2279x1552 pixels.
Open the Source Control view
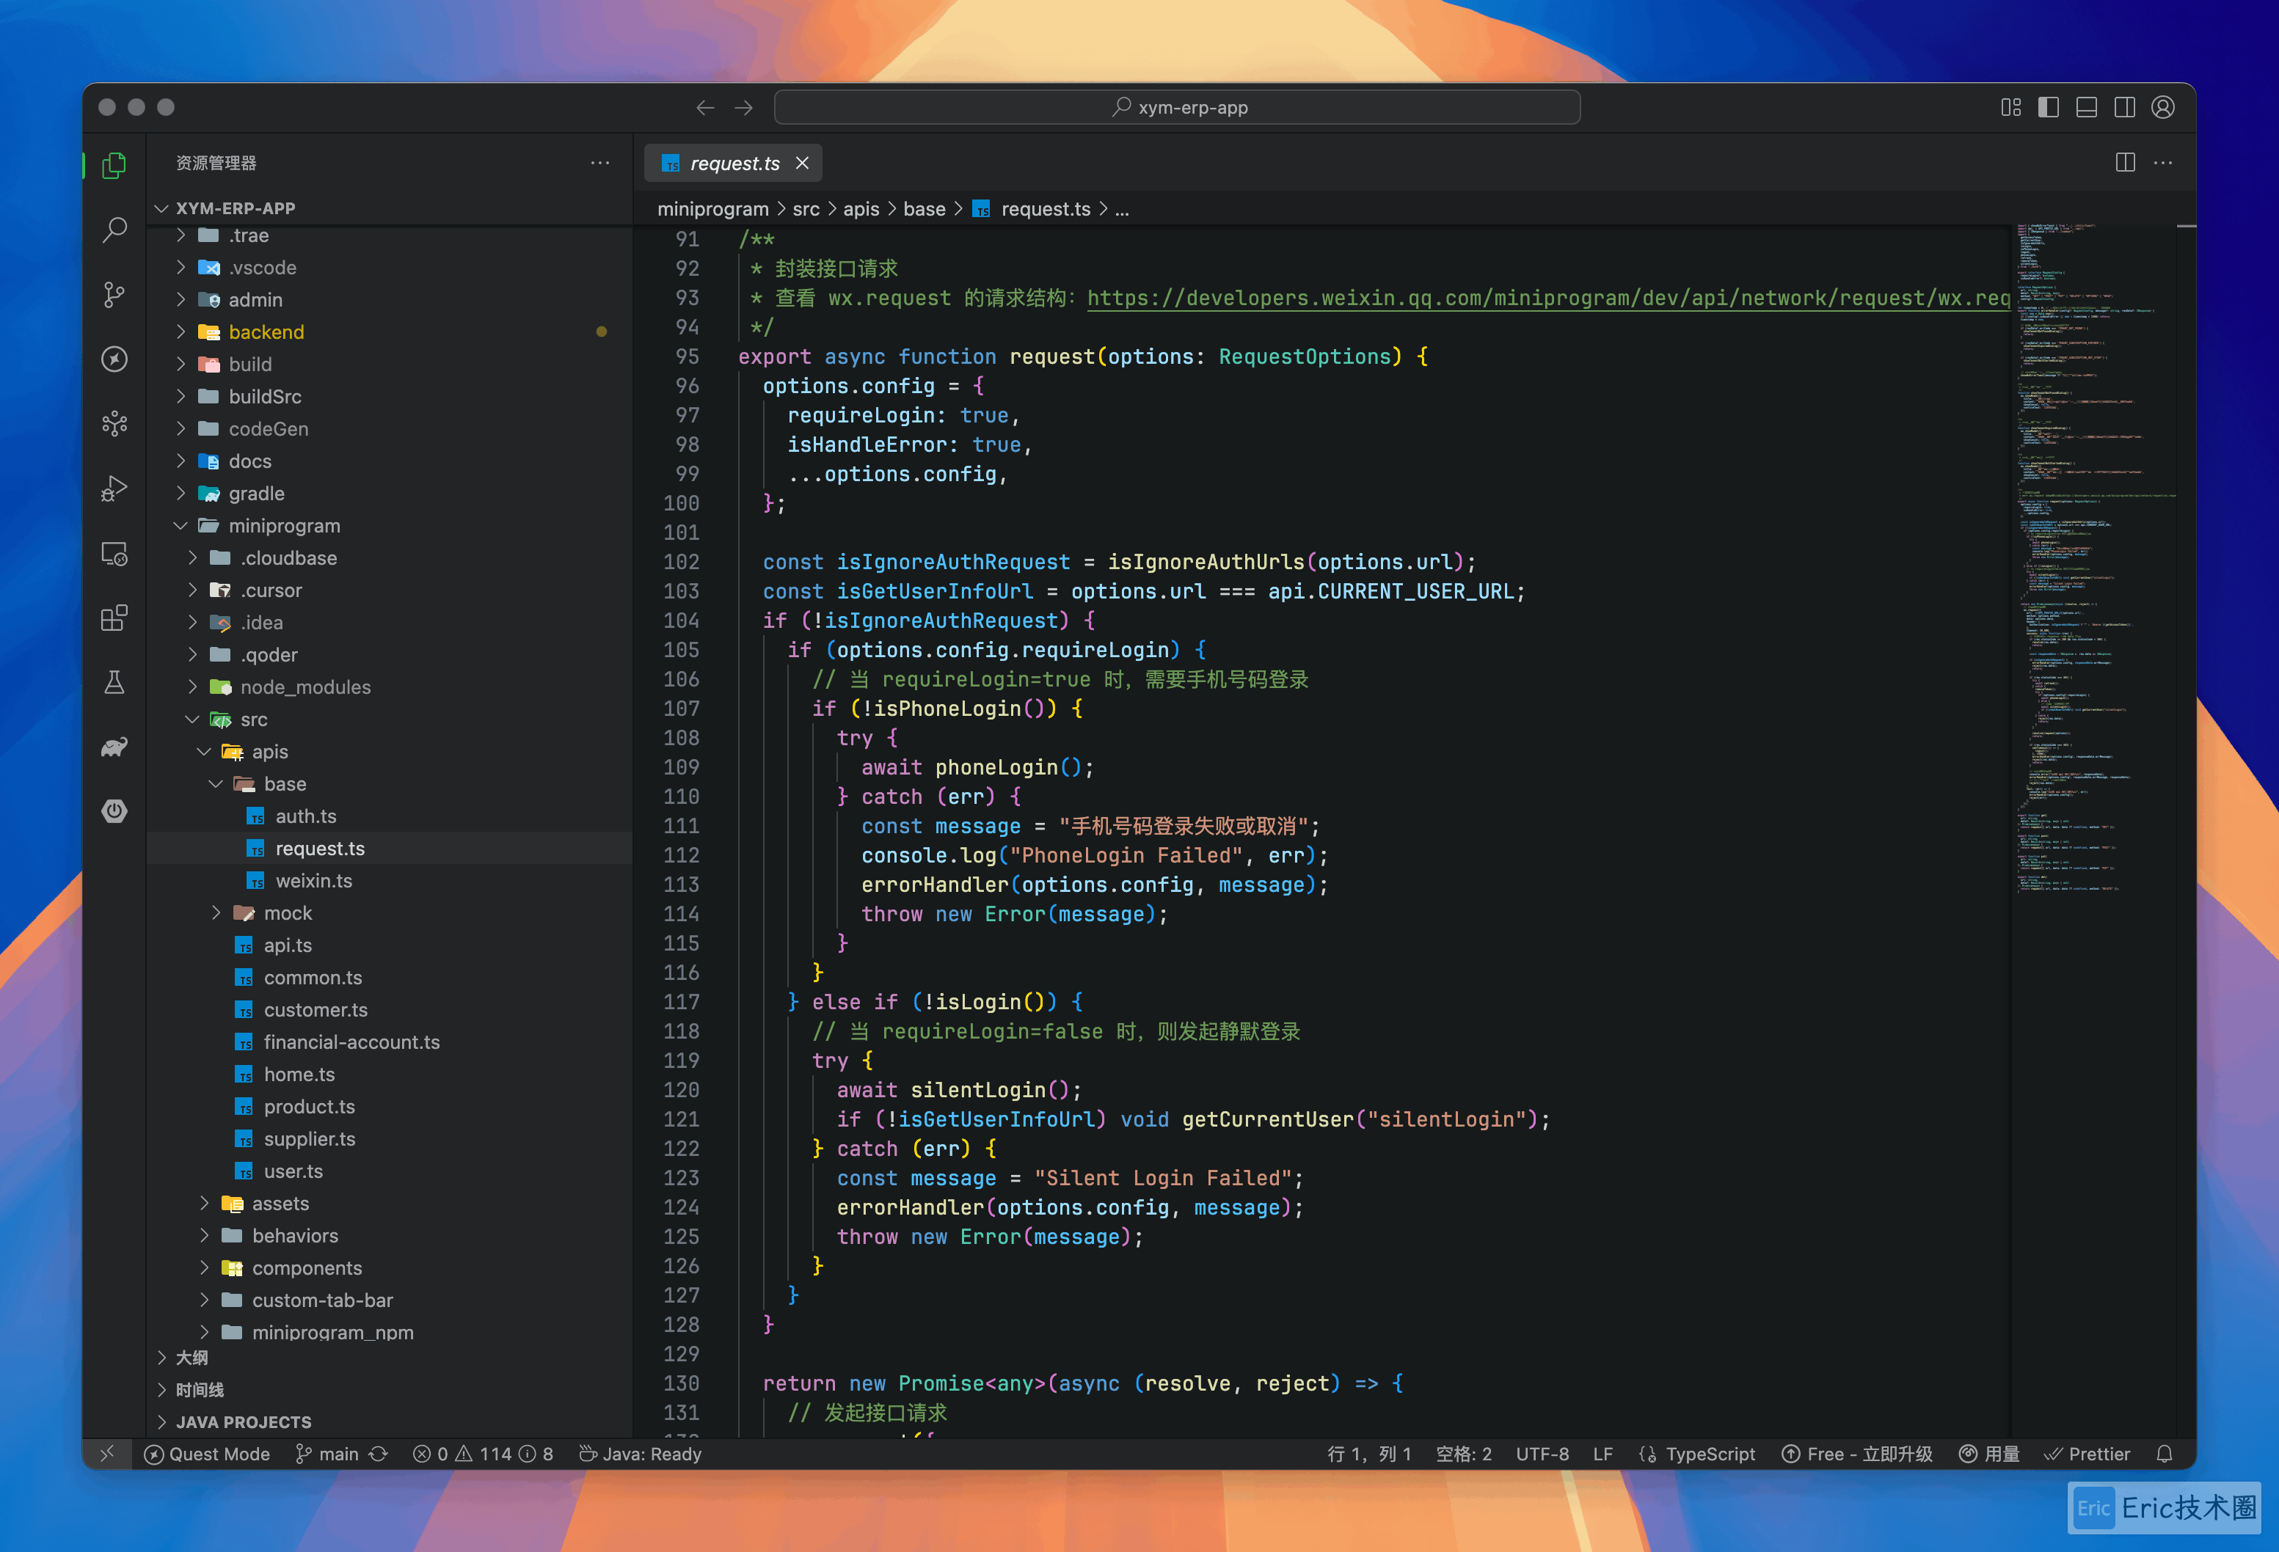coord(114,294)
